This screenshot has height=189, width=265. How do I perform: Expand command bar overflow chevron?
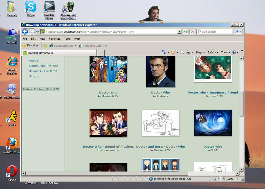(x=242, y=51)
